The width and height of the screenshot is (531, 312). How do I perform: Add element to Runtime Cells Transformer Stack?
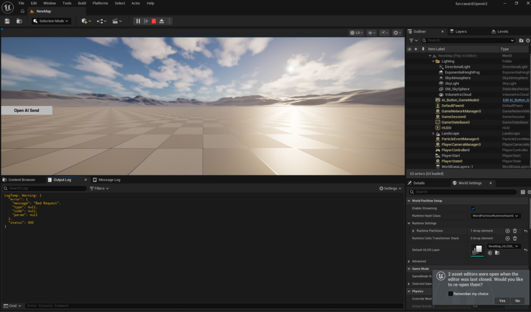(508, 239)
